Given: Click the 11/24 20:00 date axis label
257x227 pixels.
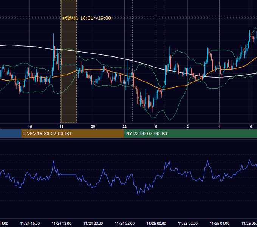Looking at the screenshot, I should click(93, 224).
